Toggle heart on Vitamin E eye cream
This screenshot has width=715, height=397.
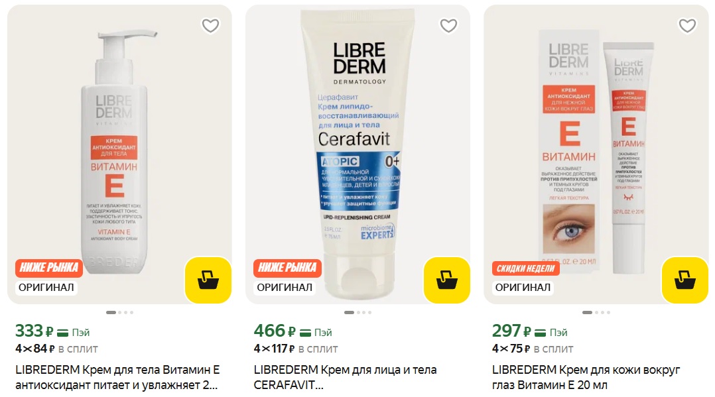pyautogui.click(x=687, y=26)
